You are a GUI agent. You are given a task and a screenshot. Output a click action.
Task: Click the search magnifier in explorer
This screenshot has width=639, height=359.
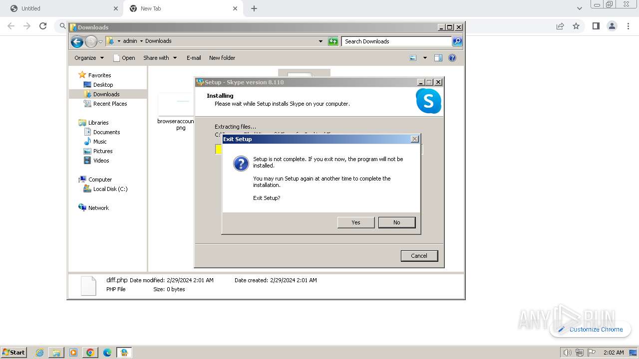457,41
